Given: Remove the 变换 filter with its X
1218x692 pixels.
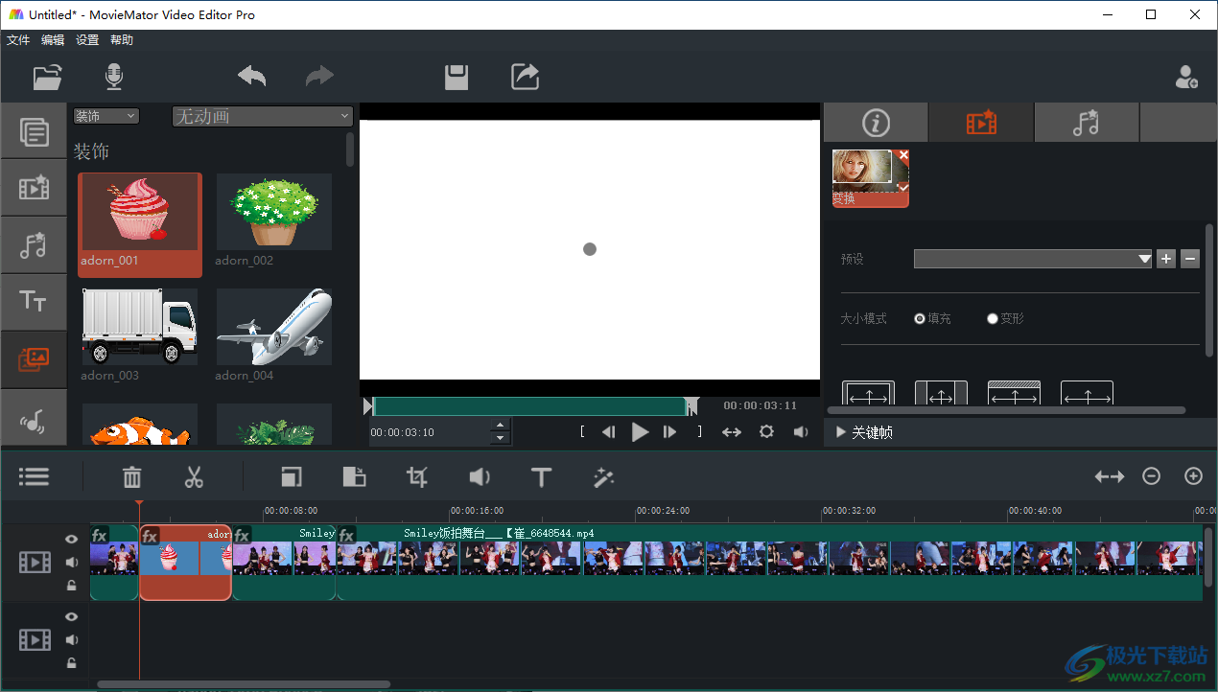Looking at the screenshot, I should coord(903,155).
